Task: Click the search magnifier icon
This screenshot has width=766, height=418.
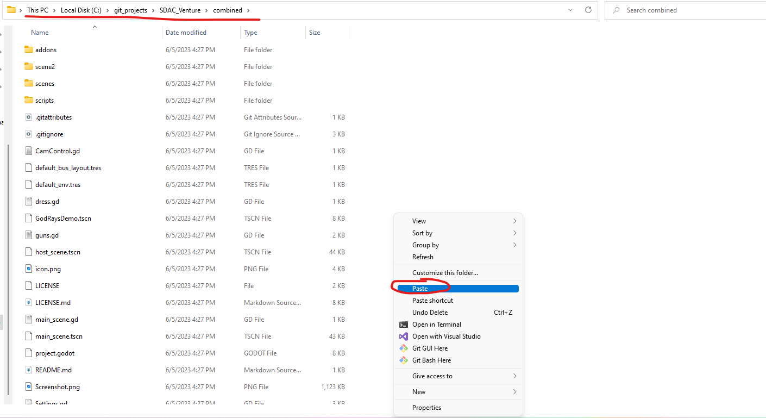Action: coord(616,10)
